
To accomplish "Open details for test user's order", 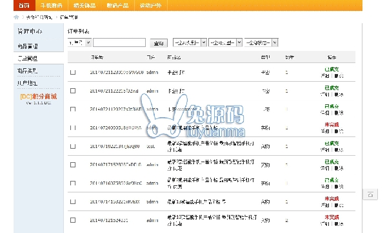I will coord(325,150).
